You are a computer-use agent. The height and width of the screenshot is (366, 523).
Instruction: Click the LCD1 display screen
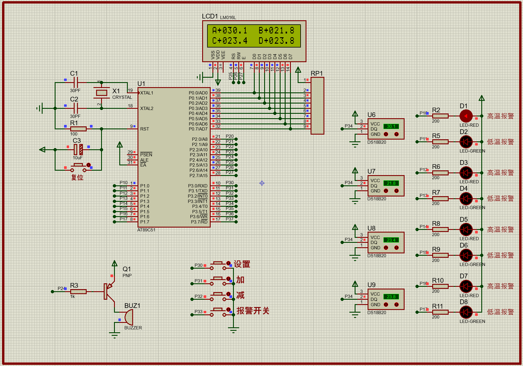point(254,36)
